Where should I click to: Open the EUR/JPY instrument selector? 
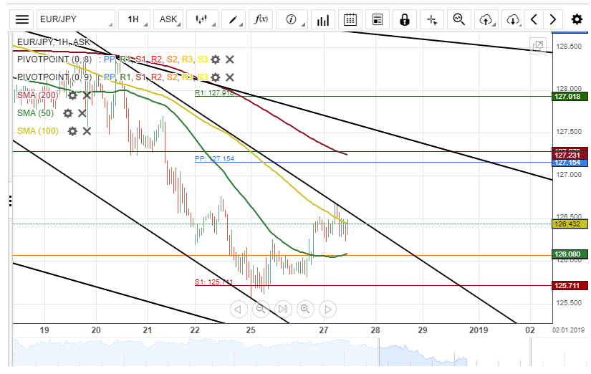click(76, 19)
